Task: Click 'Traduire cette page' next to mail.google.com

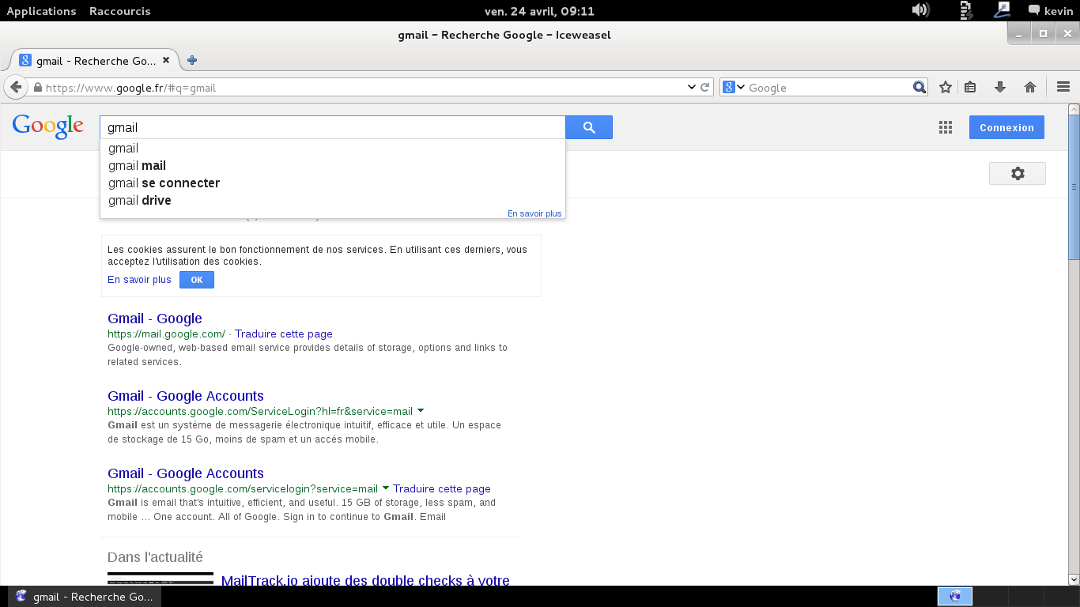Action: tap(284, 334)
